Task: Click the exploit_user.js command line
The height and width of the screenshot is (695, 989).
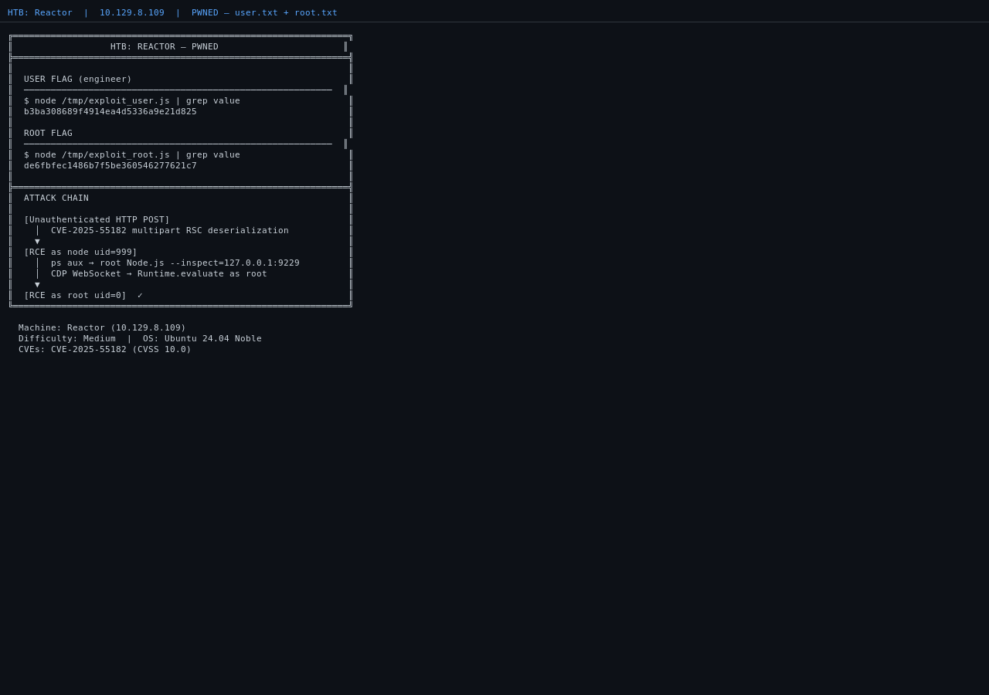Action: pos(132,100)
